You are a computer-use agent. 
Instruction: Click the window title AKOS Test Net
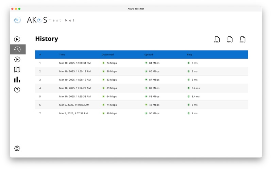(x=136, y=9)
